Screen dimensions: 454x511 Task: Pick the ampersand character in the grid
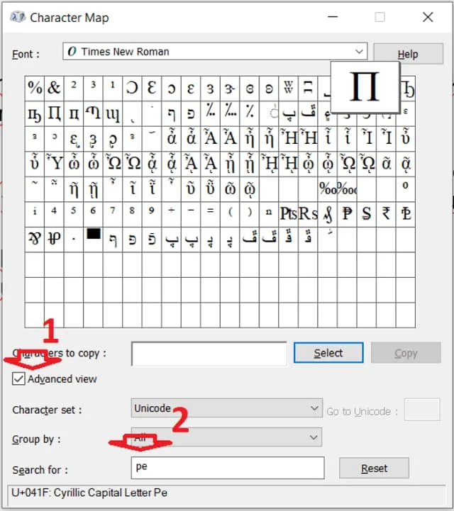coord(54,88)
